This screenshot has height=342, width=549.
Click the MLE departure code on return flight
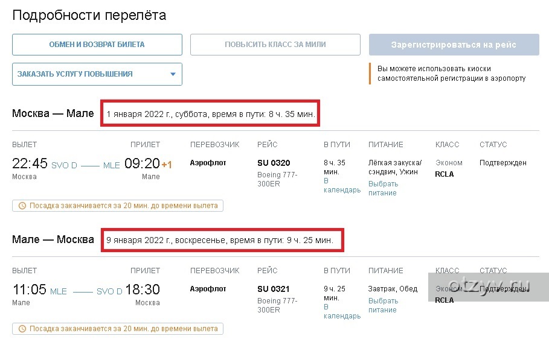tap(59, 292)
